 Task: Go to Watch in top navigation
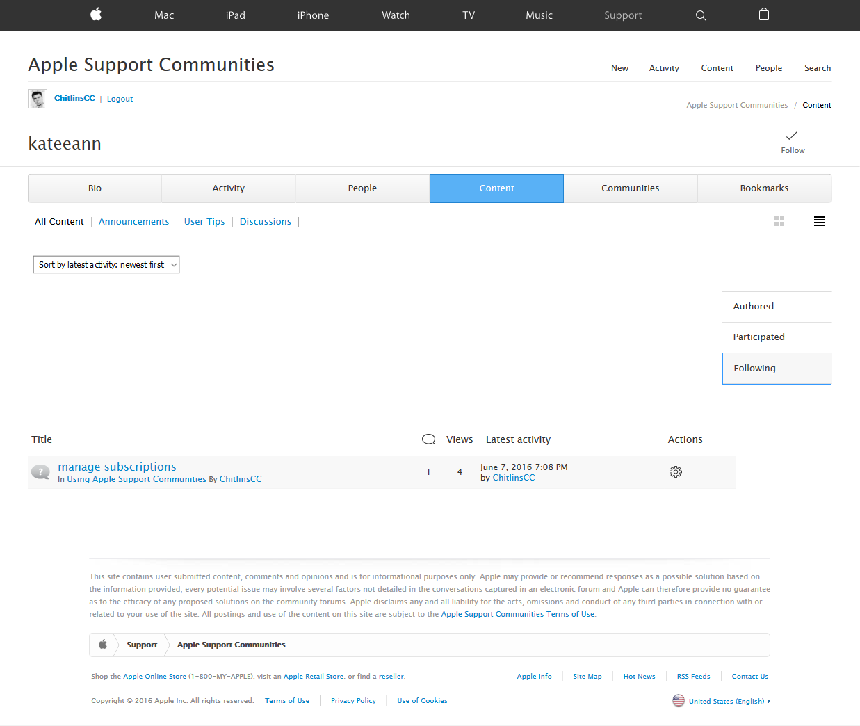(396, 15)
